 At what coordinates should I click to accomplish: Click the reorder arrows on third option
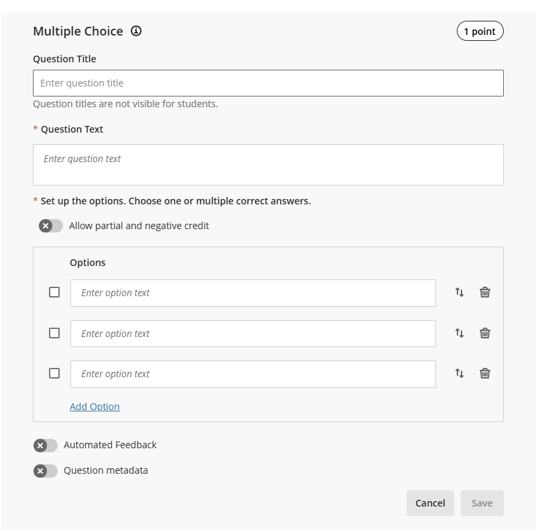459,373
